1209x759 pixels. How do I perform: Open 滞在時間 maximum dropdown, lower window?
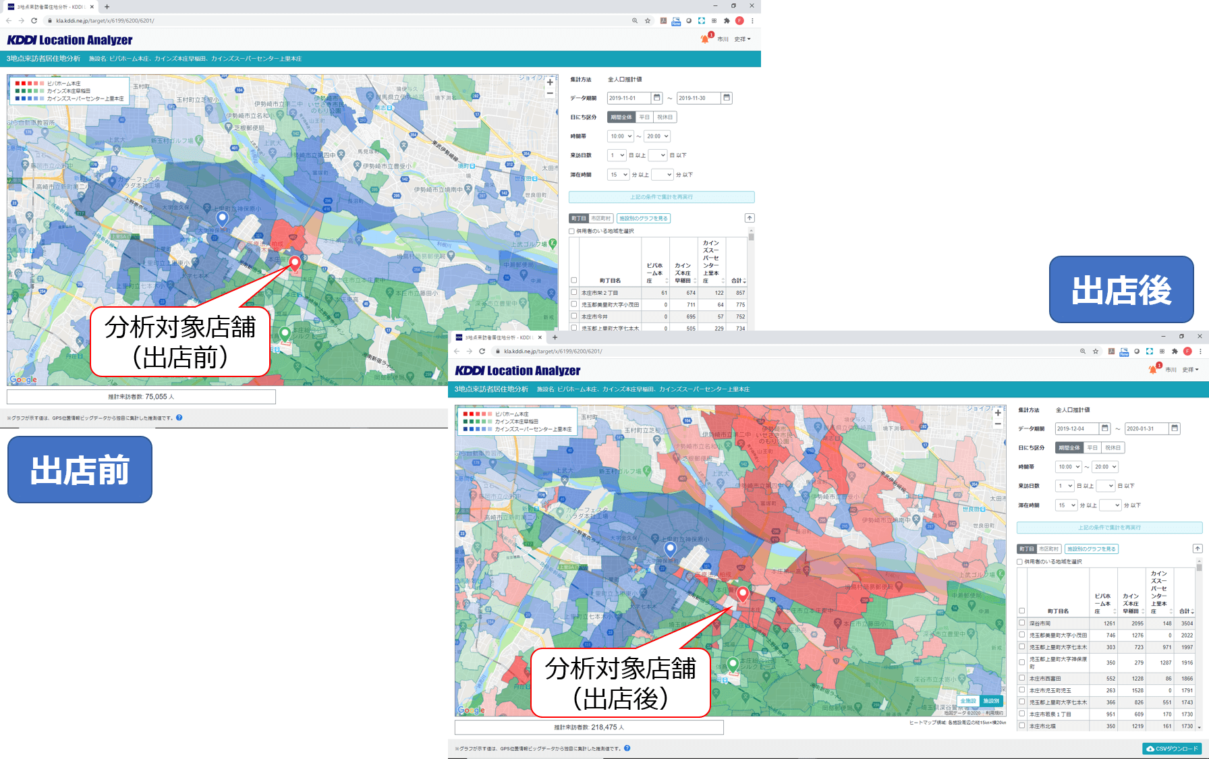[1110, 505]
